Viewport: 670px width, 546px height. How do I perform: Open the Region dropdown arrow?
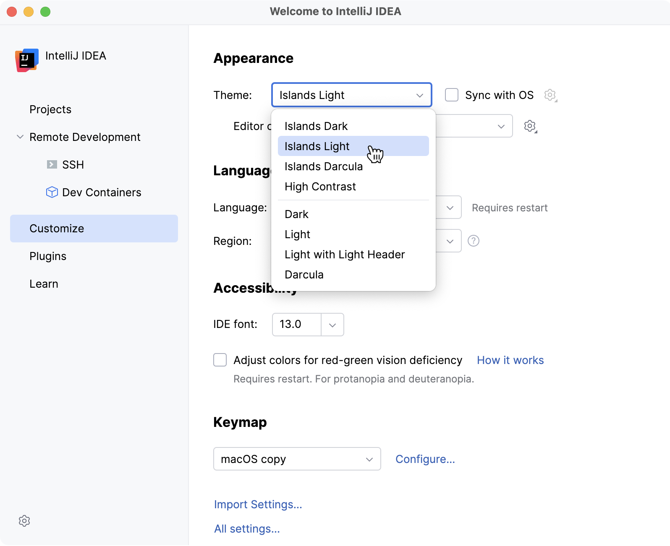(450, 241)
